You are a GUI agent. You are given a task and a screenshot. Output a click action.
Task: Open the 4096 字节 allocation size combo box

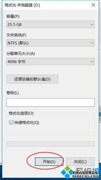click(x=50, y=62)
